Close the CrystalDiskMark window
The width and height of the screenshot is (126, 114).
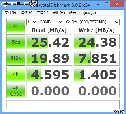click(117, 4)
